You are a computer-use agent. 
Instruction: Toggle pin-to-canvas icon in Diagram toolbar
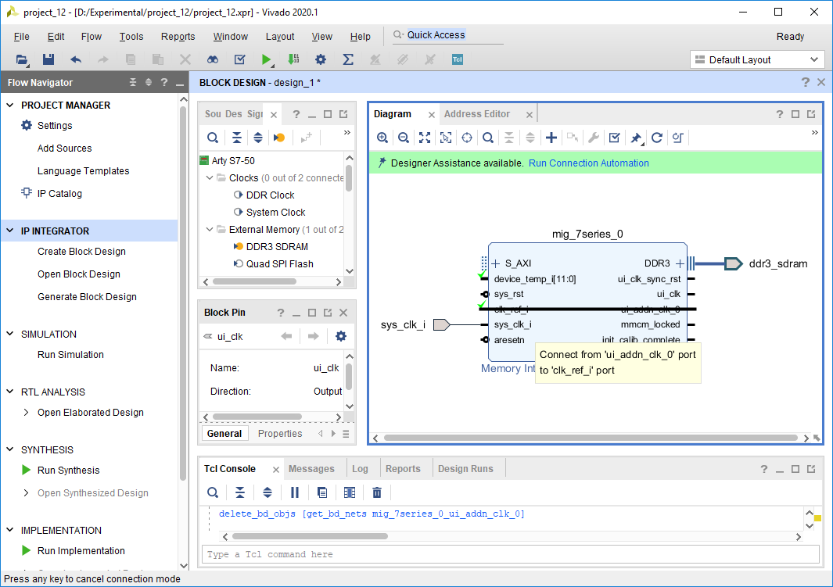coord(636,138)
